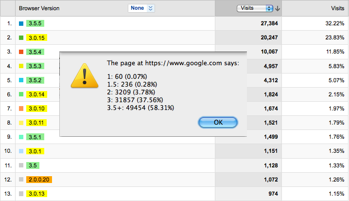Viewport: 349px width, 201px height.
Task: Open the Visits metric selector dropdown
Action: 255,8
